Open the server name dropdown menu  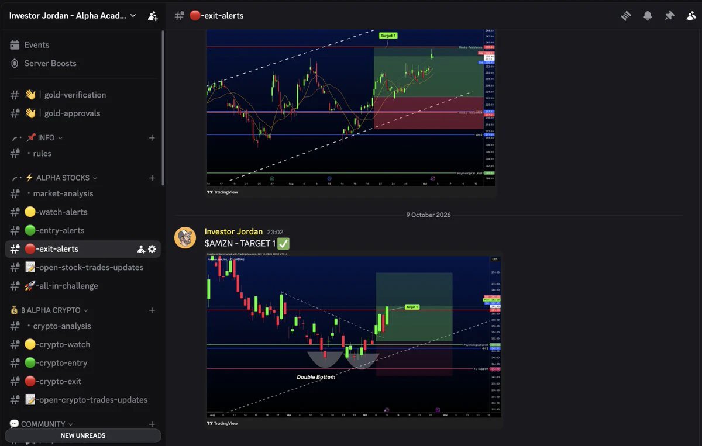(x=73, y=16)
